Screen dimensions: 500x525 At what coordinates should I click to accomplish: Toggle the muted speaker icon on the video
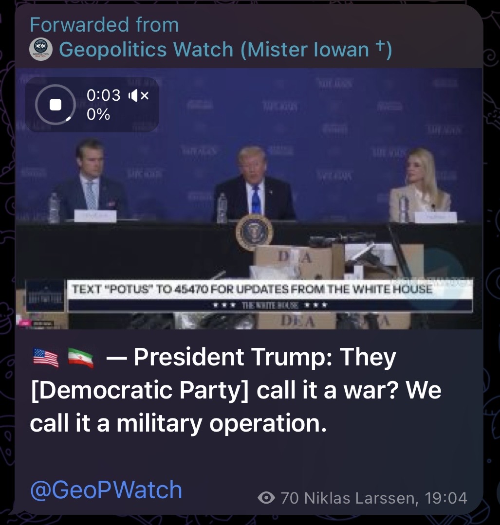pyautogui.click(x=138, y=96)
